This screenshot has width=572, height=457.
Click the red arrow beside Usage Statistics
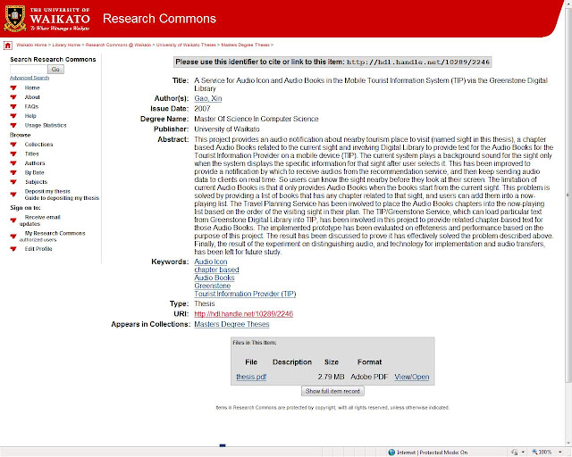coord(13,125)
